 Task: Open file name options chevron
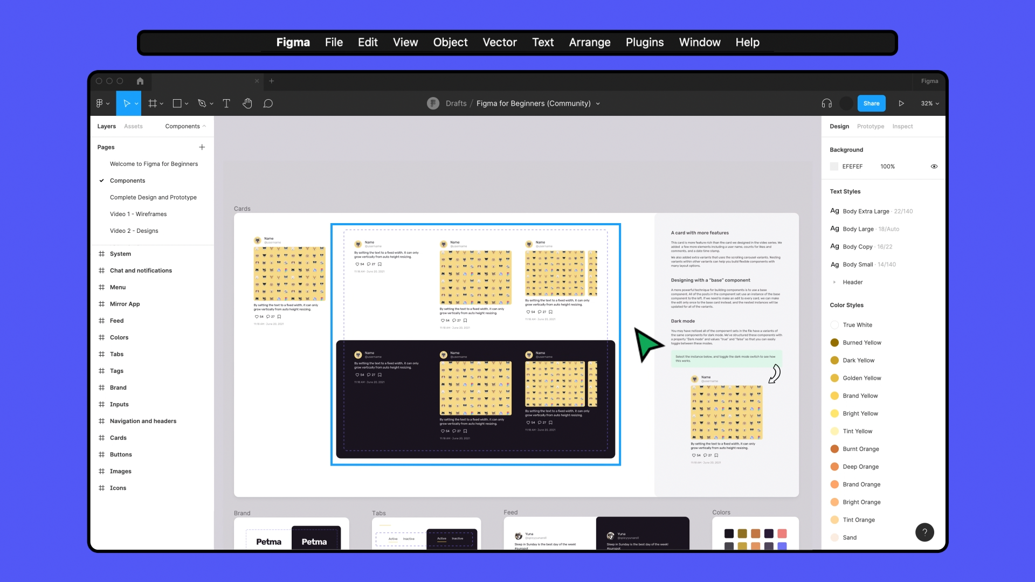pos(598,104)
